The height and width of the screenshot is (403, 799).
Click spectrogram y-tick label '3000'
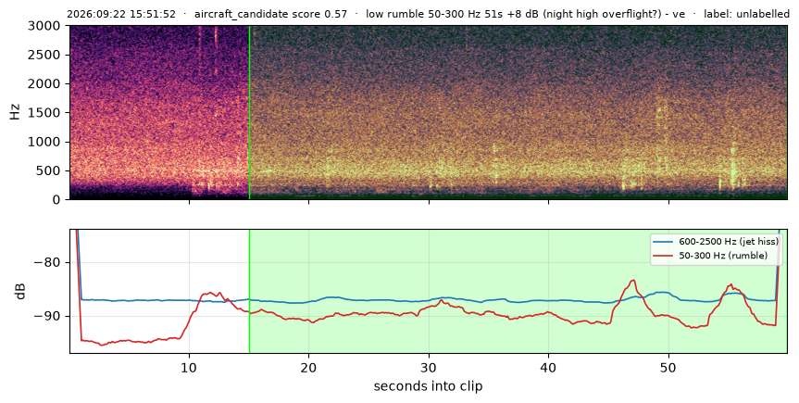[x=47, y=26]
